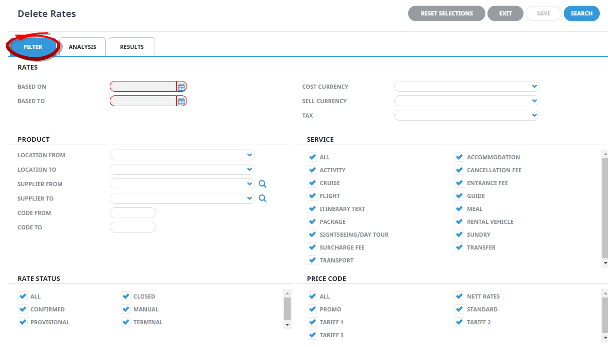Open the Location From dropdown
This screenshot has height=347, width=608.
(182, 155)
